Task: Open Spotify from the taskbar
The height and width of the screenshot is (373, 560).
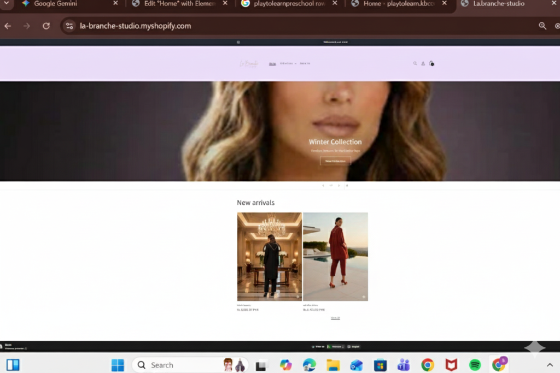Action: (x=475, y=365)
